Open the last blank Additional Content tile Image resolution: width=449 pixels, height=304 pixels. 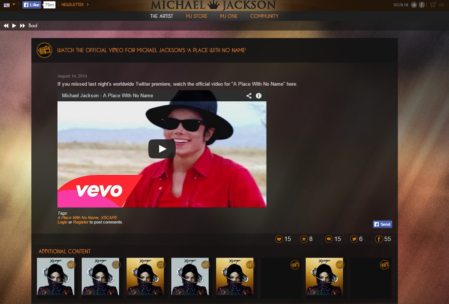[x=371, y=278]
